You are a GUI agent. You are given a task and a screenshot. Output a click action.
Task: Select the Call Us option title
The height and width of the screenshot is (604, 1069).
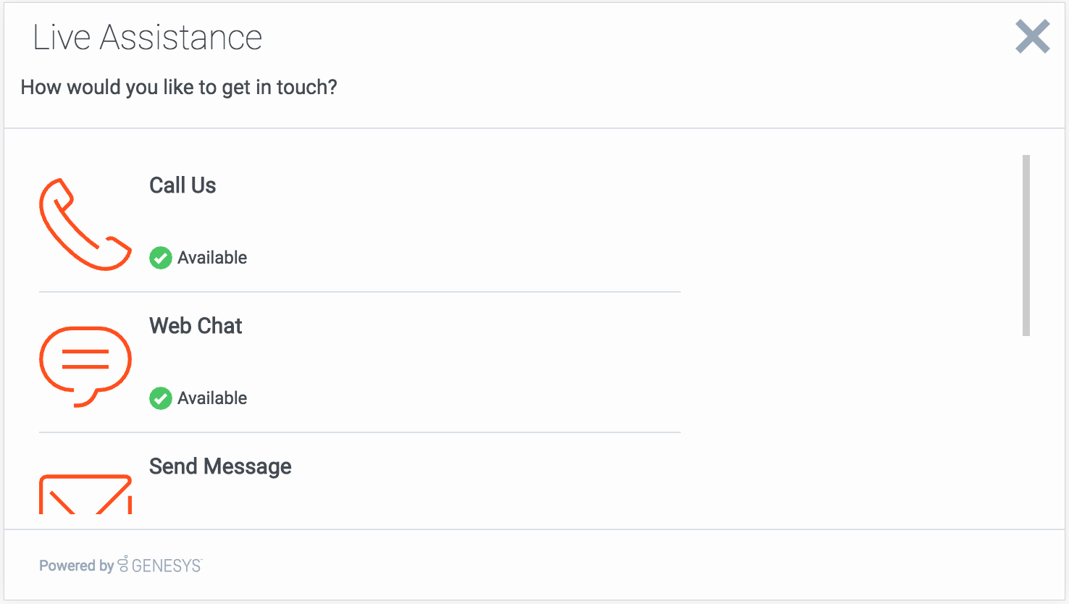183,185
